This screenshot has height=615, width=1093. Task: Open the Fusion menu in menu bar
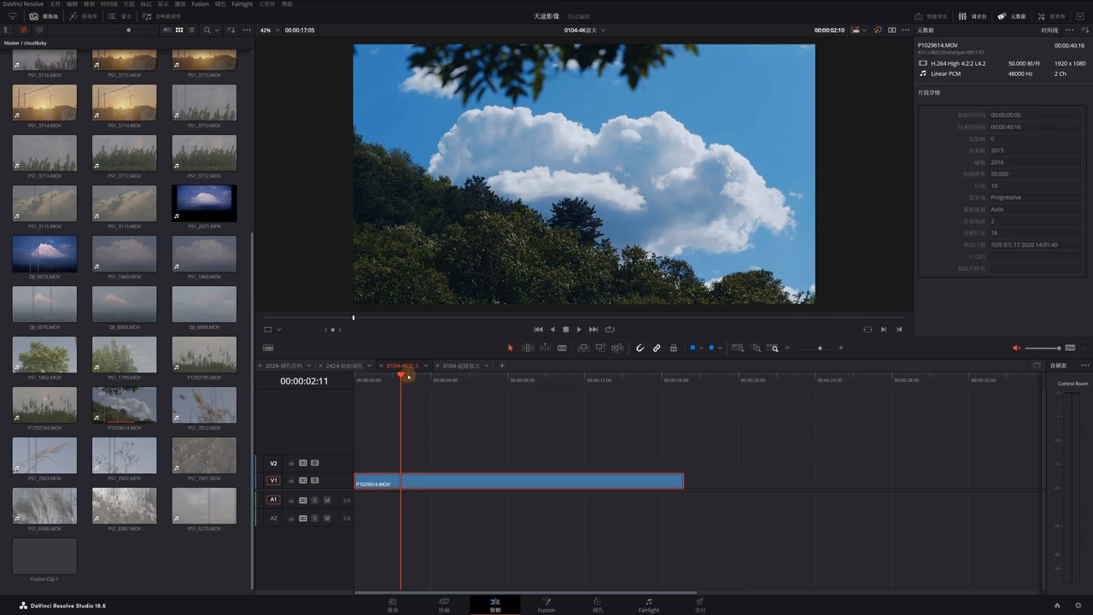click(200, 4)
